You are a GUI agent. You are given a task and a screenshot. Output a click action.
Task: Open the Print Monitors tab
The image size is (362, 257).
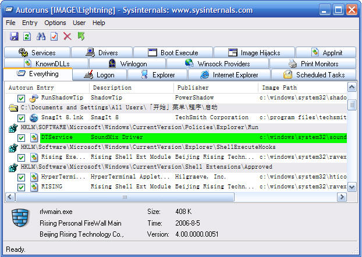[x=313, y=63]
